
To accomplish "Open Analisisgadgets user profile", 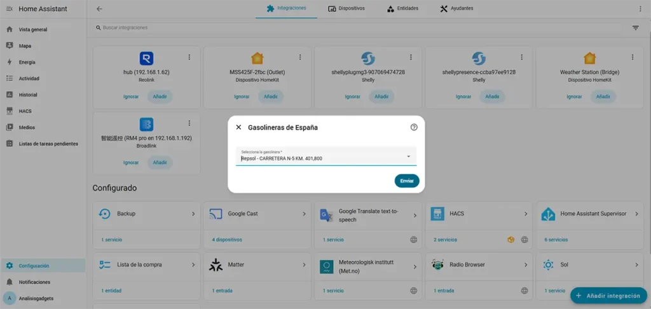I will tap(43, 298).
